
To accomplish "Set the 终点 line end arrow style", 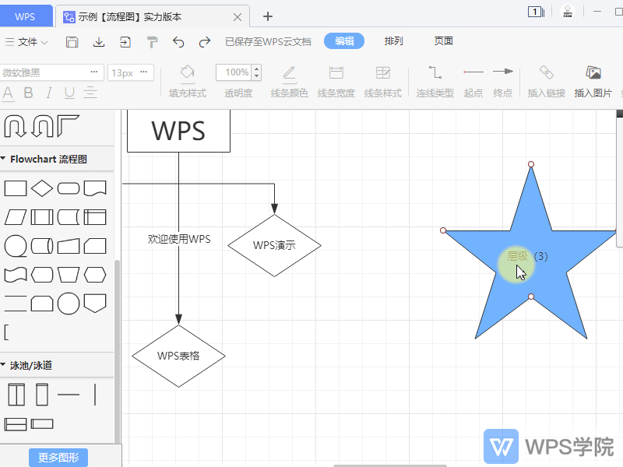I will pyautogui.click(x=503, y=82).
